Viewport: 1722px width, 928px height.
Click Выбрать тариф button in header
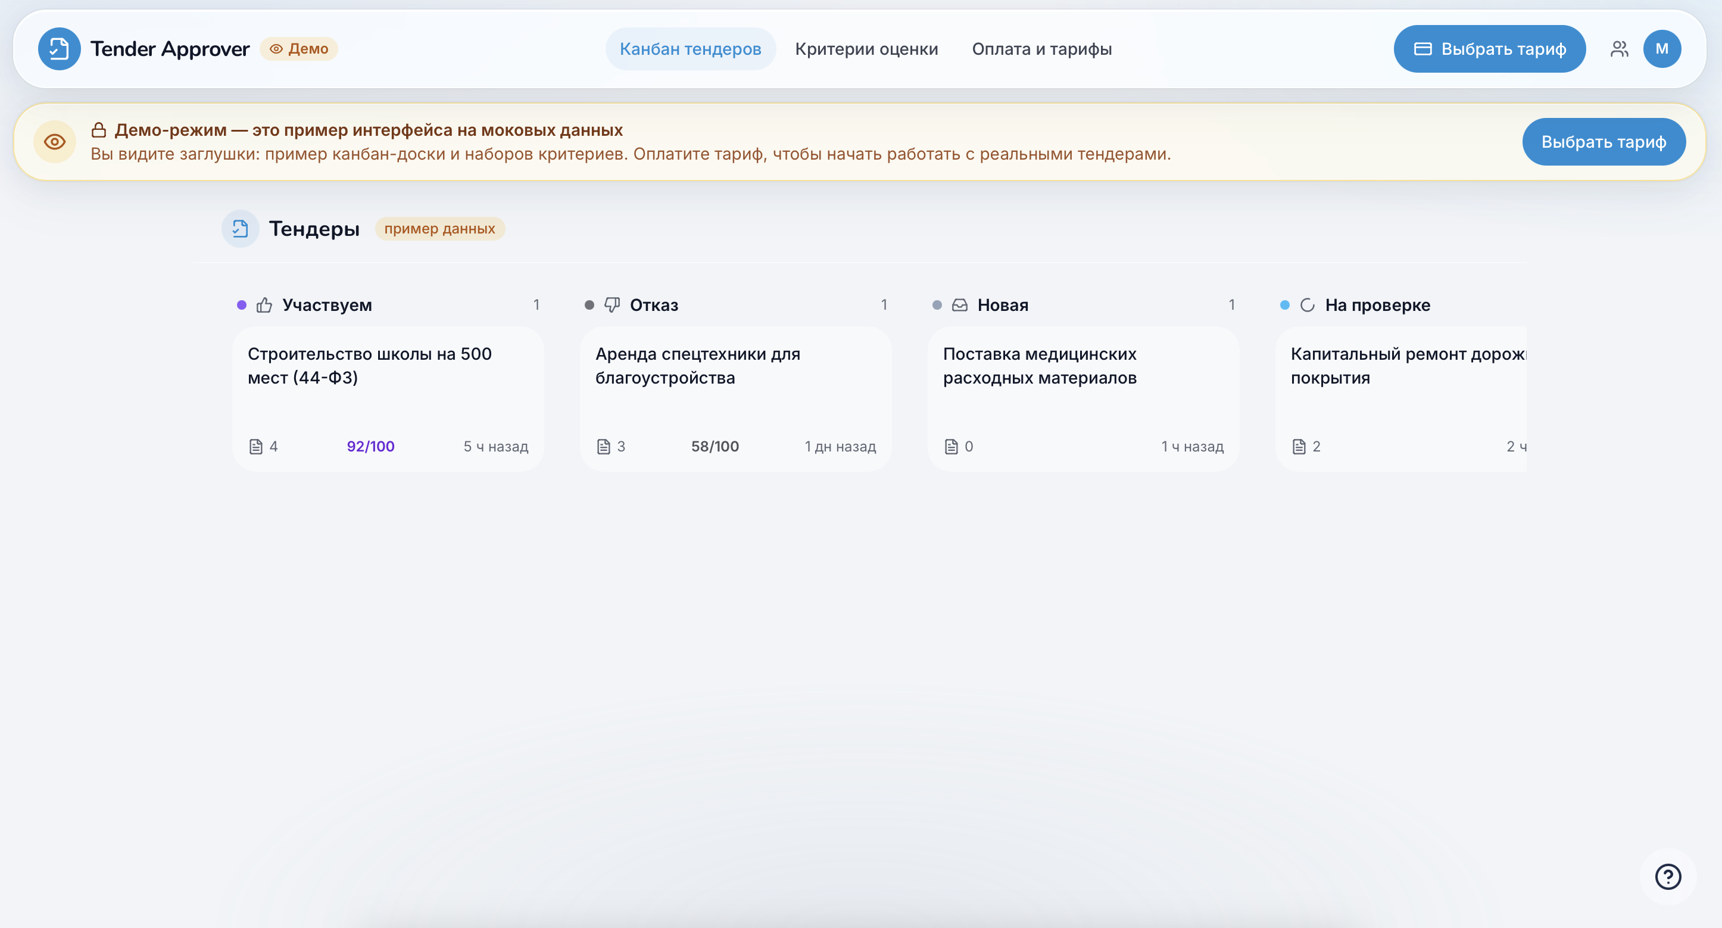click(1489, 49)
